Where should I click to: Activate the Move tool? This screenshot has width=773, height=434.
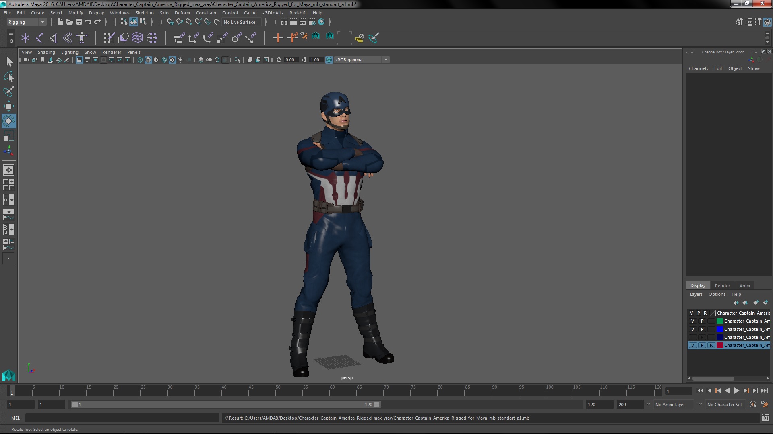(9, 106)
